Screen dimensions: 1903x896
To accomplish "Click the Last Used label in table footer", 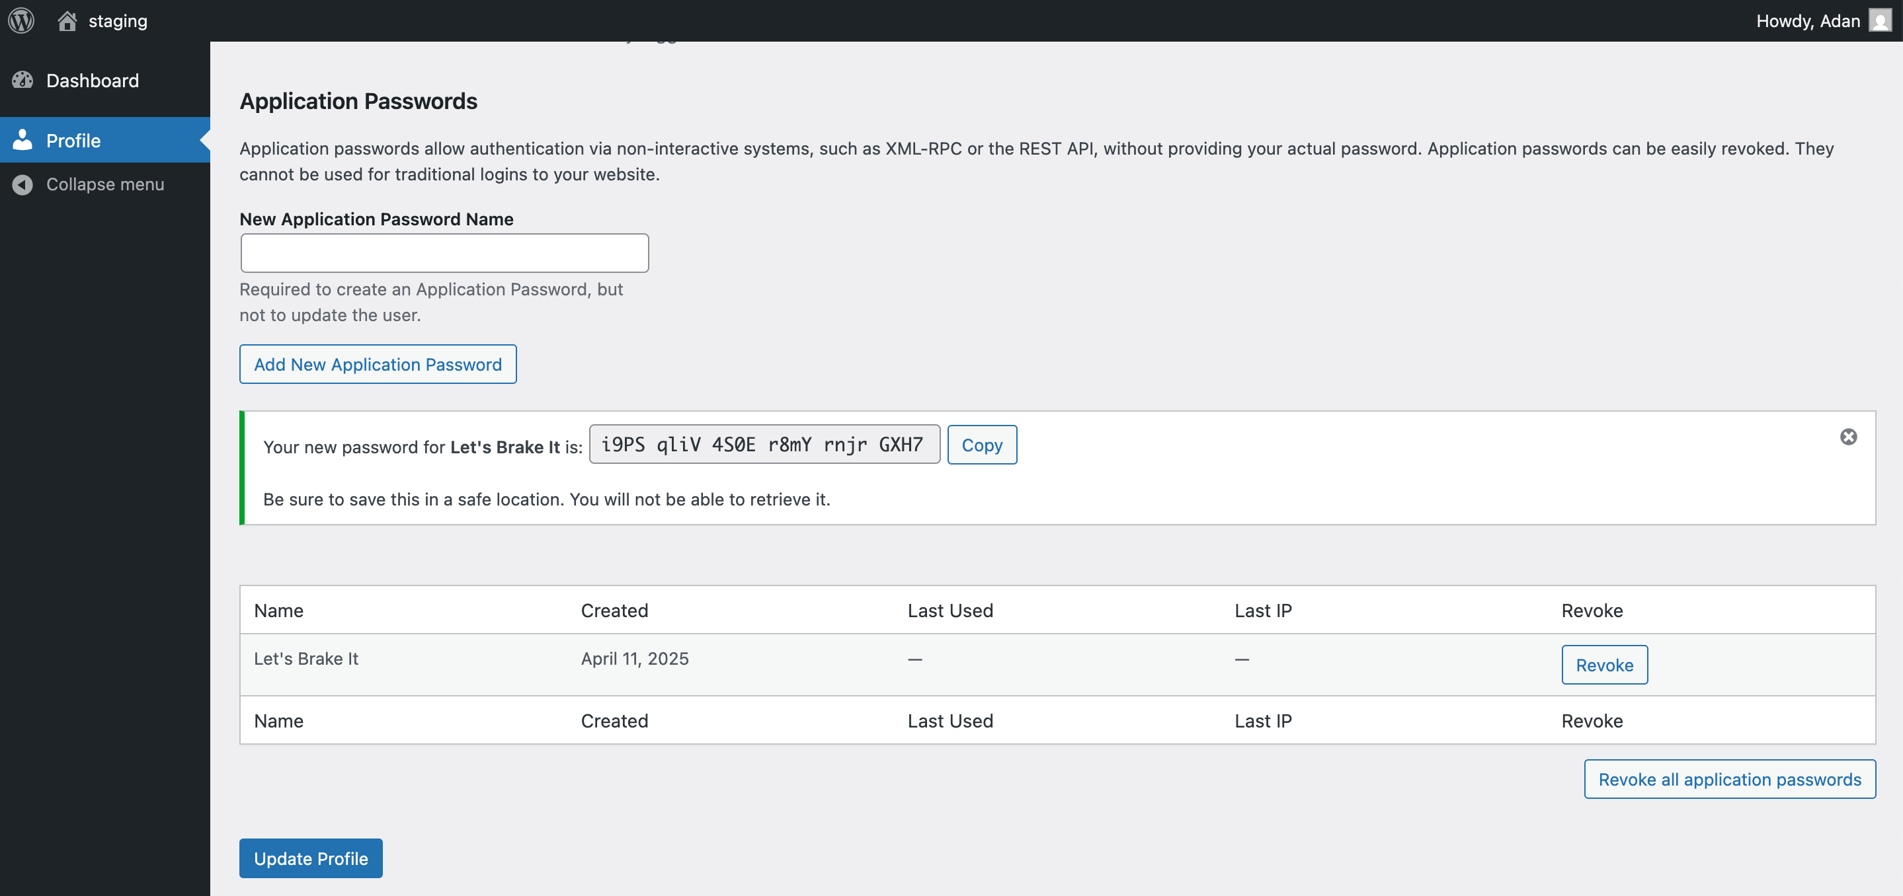I will point(950,721).
